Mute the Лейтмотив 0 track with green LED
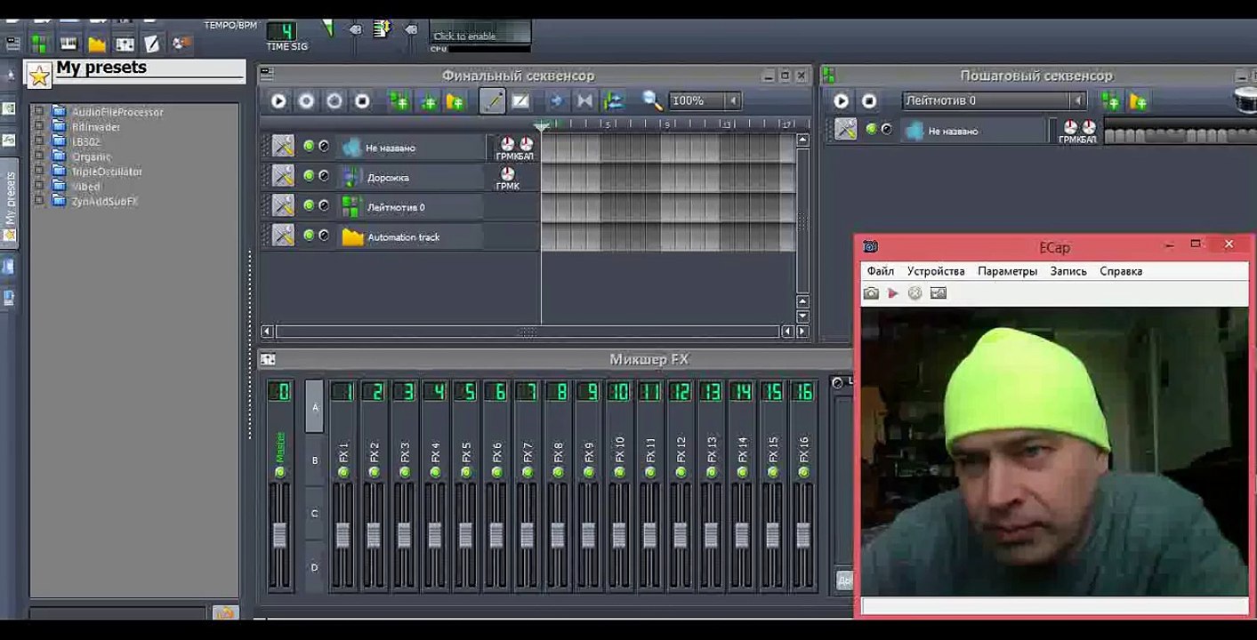The height and width of the screenshot is (640, 1257). click(x=309, y=206)
